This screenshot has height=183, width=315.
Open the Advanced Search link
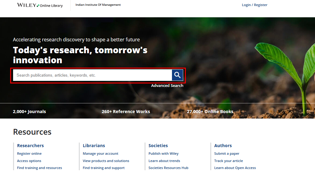[167, 86]
